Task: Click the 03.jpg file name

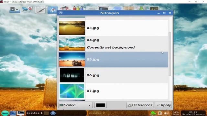Action: [x=93, y=28]
